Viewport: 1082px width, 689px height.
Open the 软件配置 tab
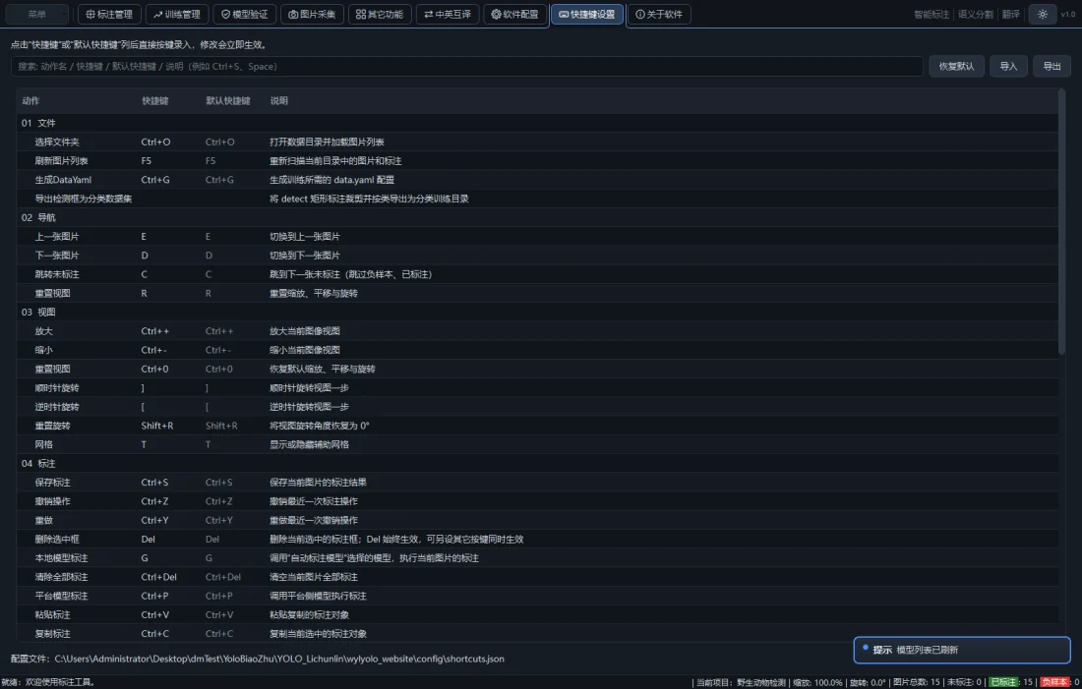(514, 14)
